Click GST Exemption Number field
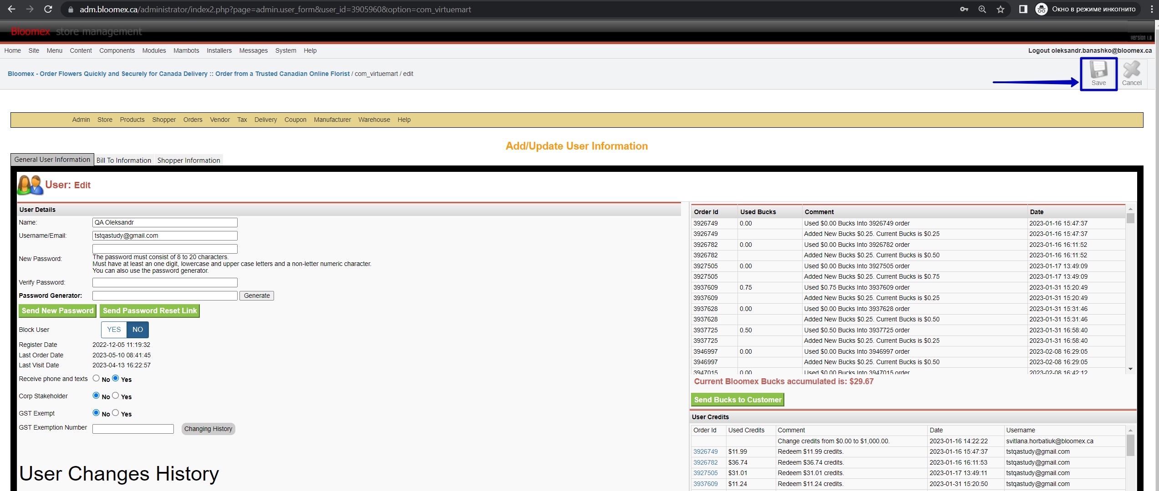1159x491 pixels. [133, 429]
